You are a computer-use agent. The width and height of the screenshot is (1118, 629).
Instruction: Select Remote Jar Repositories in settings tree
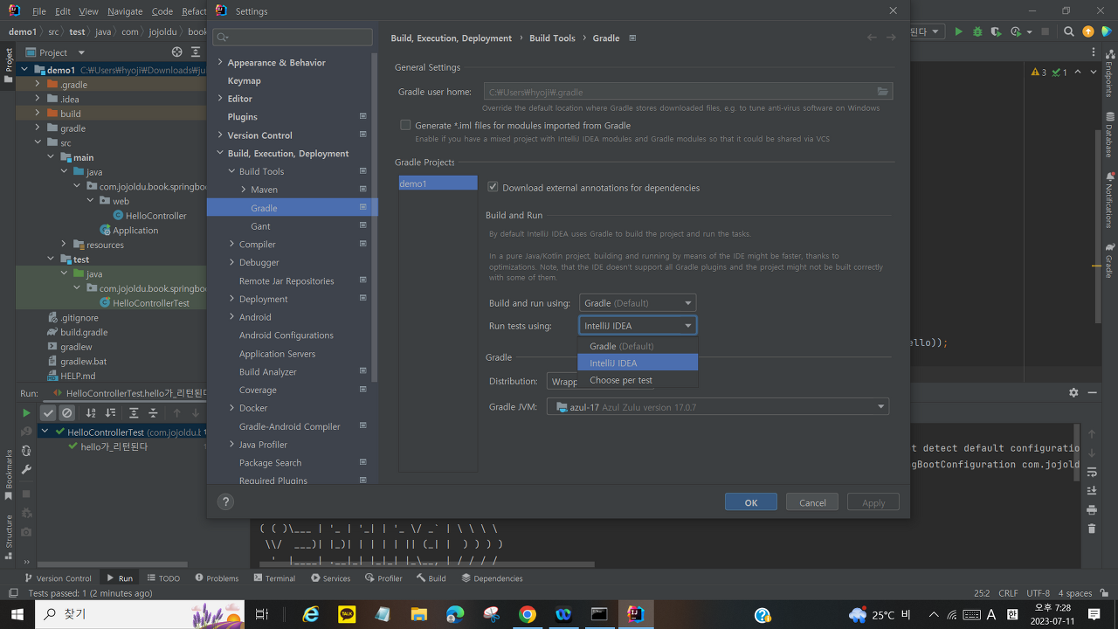click(x=286, y=281)
